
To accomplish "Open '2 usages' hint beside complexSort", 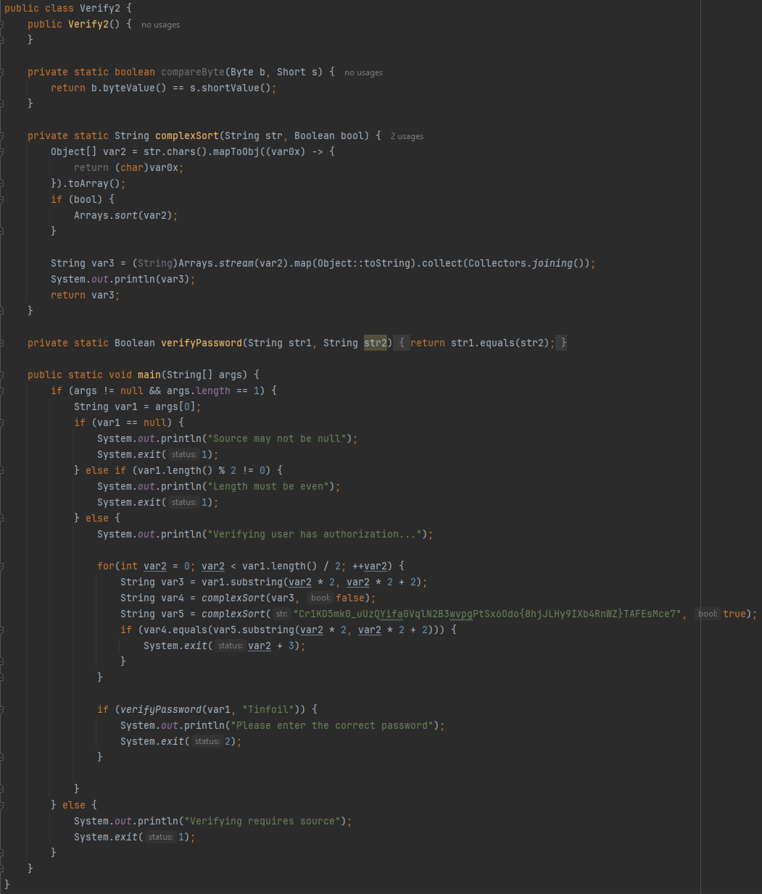I will pyautogui.click(x=407, y=136).
